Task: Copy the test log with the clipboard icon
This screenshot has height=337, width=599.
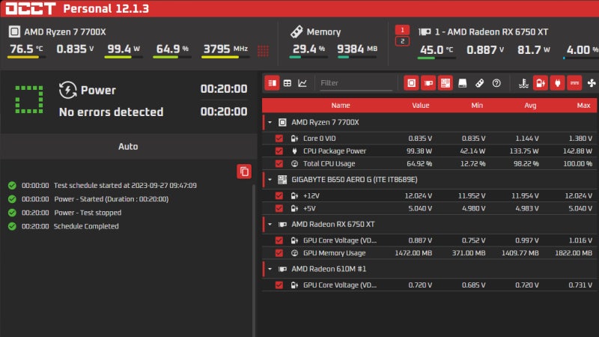Action: 244,171
